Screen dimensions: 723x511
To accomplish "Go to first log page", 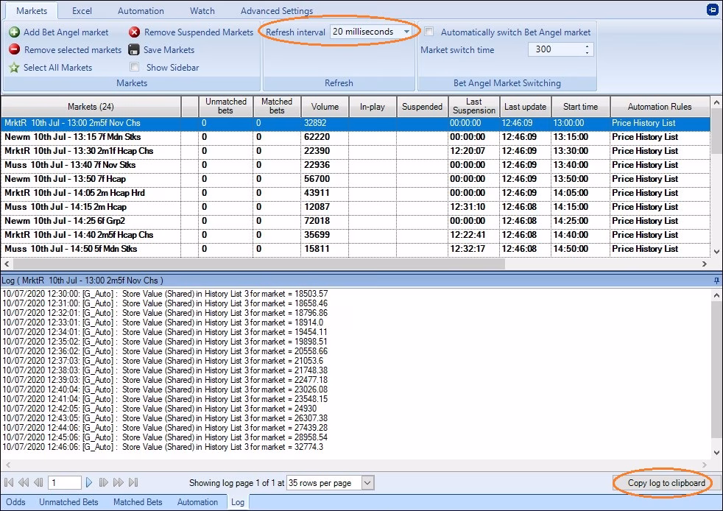I will point(9,482).
